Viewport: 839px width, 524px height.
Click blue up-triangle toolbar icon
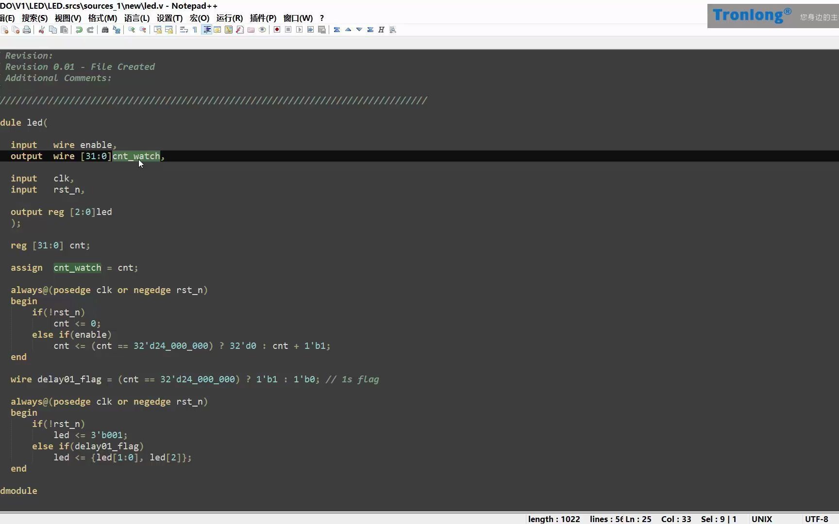tap(348, 30)
